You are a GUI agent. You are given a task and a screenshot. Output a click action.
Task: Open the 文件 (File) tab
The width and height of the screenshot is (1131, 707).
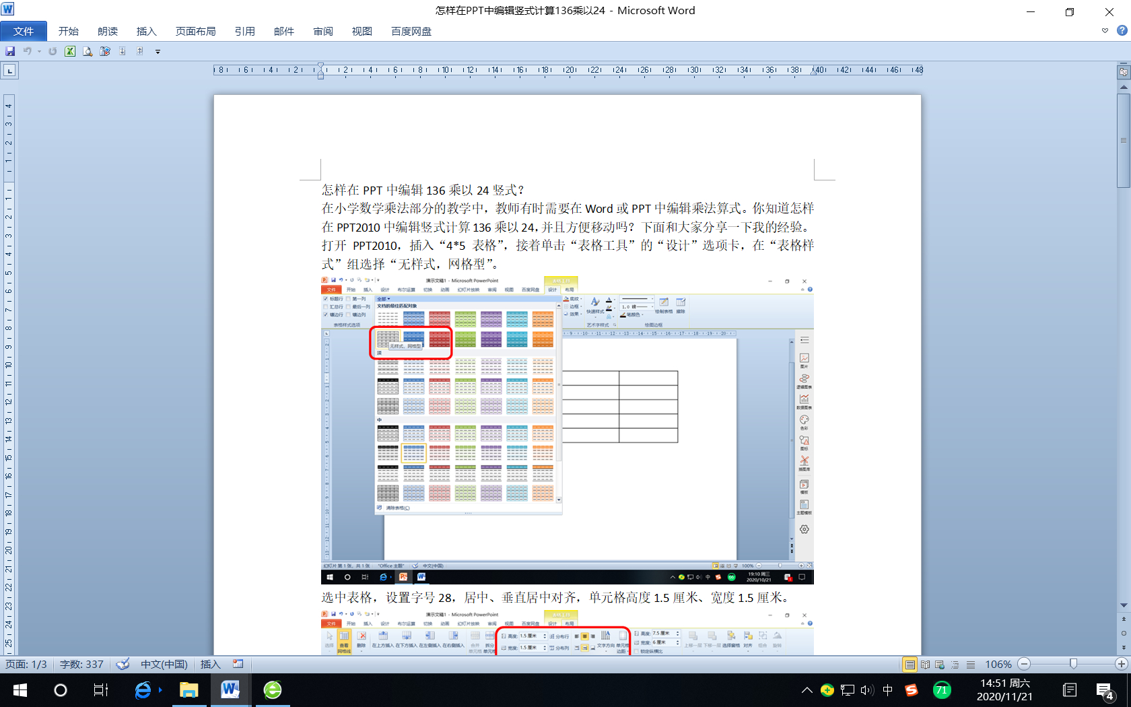[x=24, y=31]
